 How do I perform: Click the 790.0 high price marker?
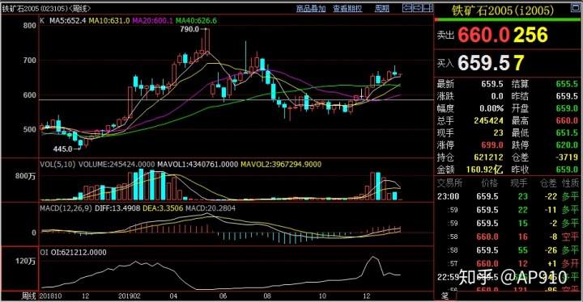189,29
